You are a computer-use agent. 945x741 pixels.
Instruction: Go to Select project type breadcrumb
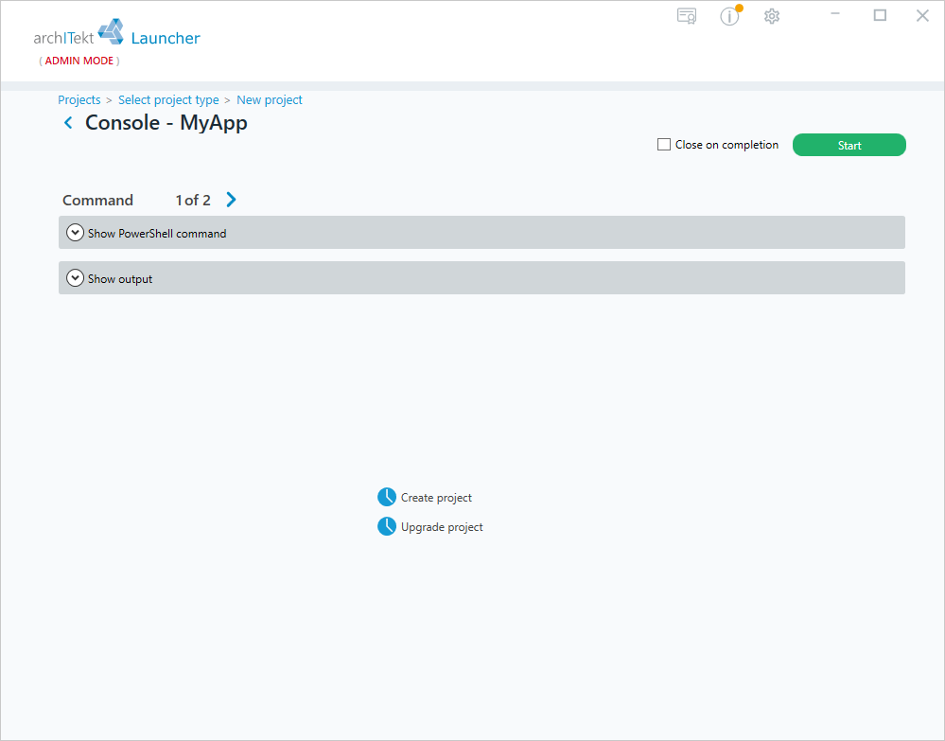(168, 100)
